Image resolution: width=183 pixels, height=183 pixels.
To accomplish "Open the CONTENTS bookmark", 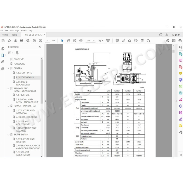I will pos(19,59).
